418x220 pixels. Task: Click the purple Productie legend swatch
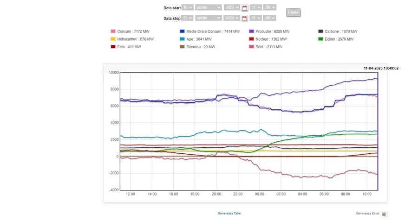click(251, 31)
